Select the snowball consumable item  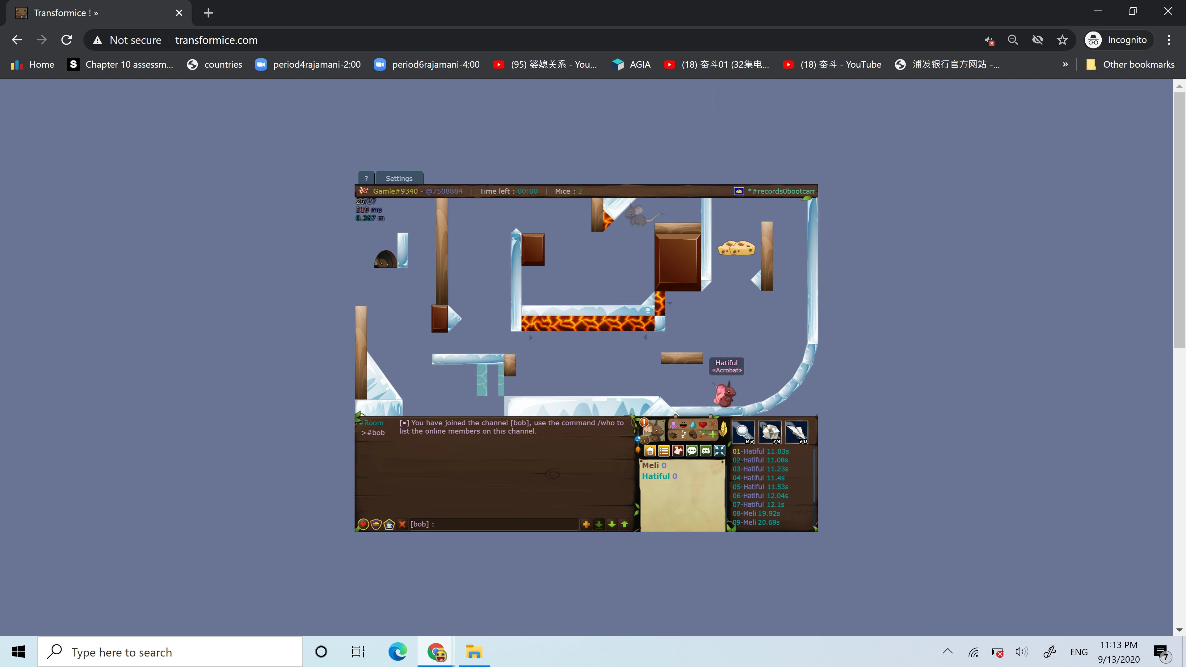click(x=743, y=432)
